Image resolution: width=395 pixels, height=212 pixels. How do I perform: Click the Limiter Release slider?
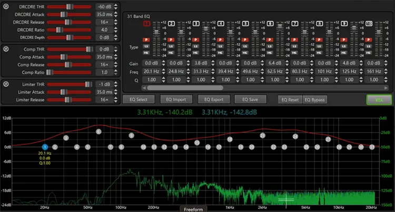click(69, 100)
